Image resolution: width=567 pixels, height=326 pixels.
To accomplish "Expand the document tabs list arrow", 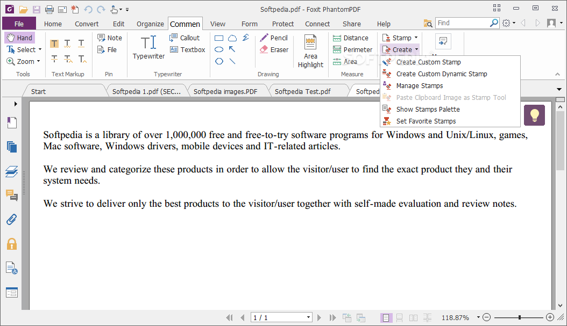I will pyautogui.click(x=559, y=89).
